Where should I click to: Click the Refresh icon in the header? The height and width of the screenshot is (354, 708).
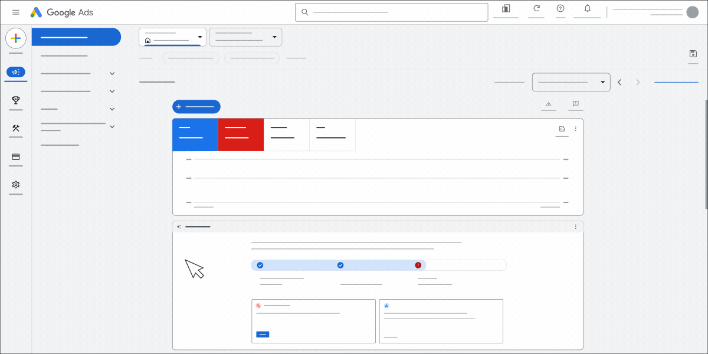click(x=536, y=8)
